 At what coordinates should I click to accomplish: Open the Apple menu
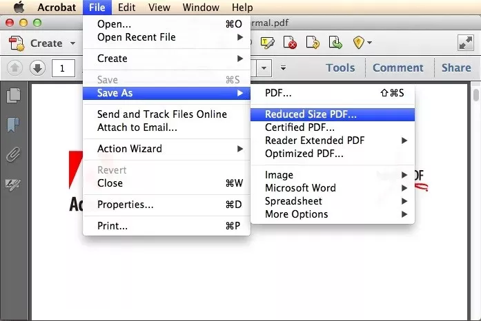tap(19, 7)
